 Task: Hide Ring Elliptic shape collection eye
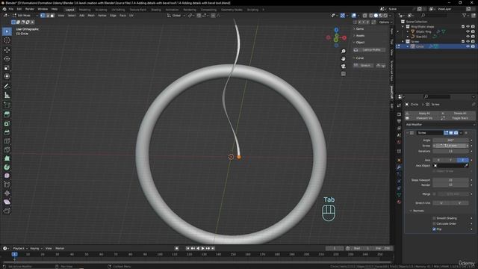tap(468, 27)
